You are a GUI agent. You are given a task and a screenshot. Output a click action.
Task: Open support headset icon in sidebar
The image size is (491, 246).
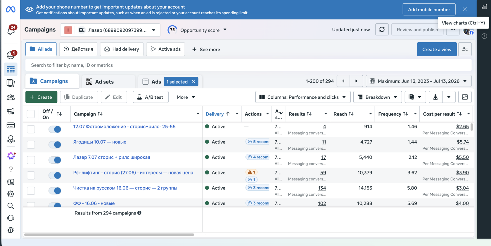pos(11,218)
